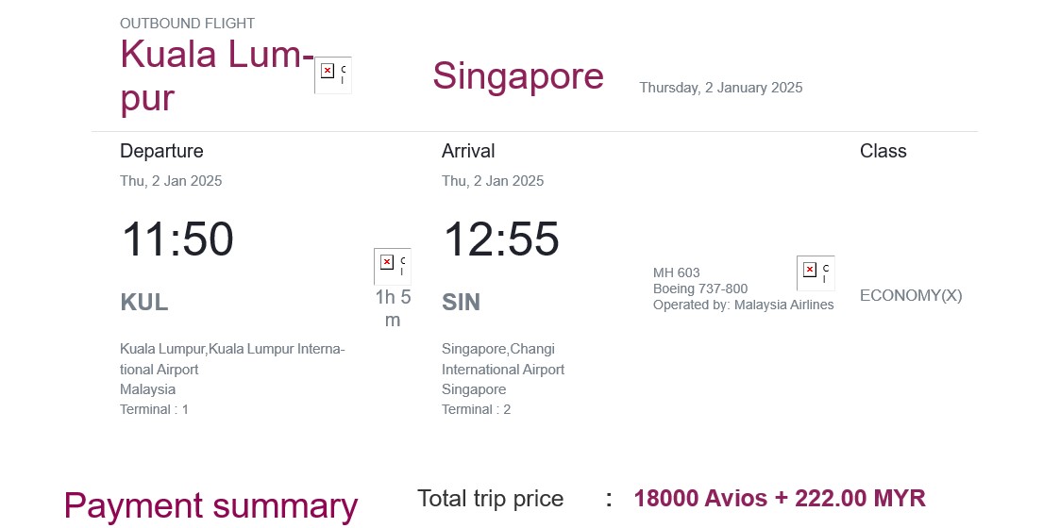
Task: Select the 12:55 arrival time
Action: (x=500, y=239)
